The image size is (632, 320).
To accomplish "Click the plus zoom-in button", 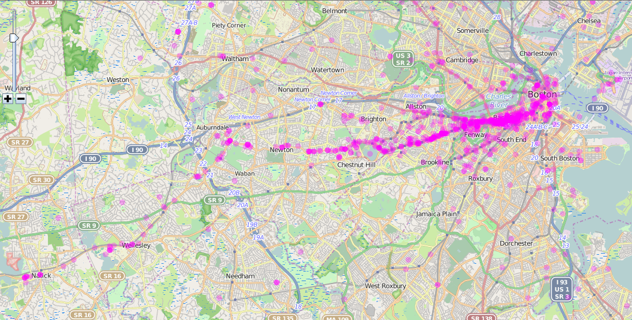I will click(8, 98).
